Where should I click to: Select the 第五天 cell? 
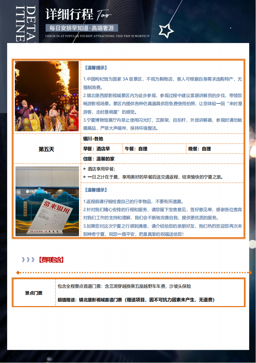point(46,149)
